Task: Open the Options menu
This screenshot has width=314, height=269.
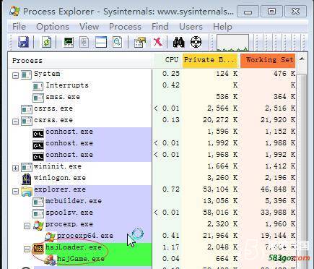Action: 53,26
